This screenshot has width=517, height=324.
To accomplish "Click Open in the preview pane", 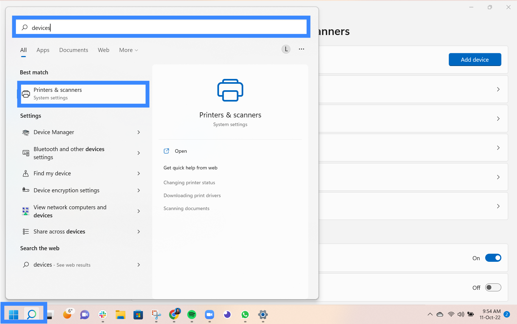I will 181,151.
